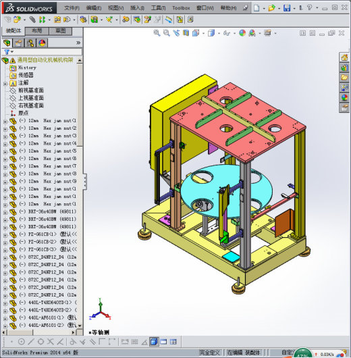Open the New document dropdown arrow
The width and height of the screenshot is (351, 358).
click(x=264, y=9)
